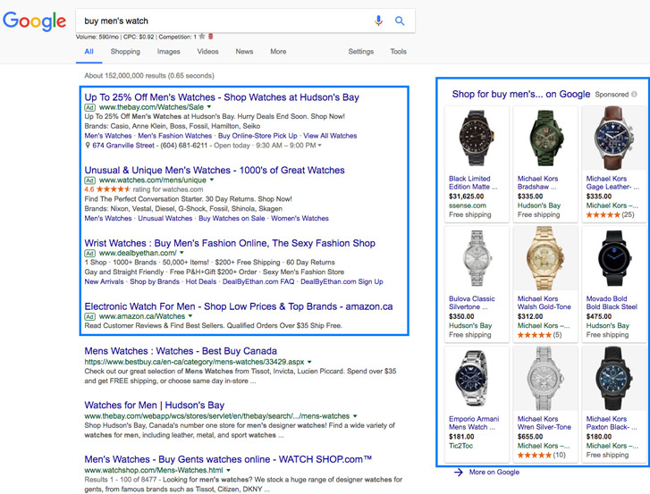Click Emporio Armani Mens Watch product title
This screenshot has width=650, height=494.
[474, 423]
